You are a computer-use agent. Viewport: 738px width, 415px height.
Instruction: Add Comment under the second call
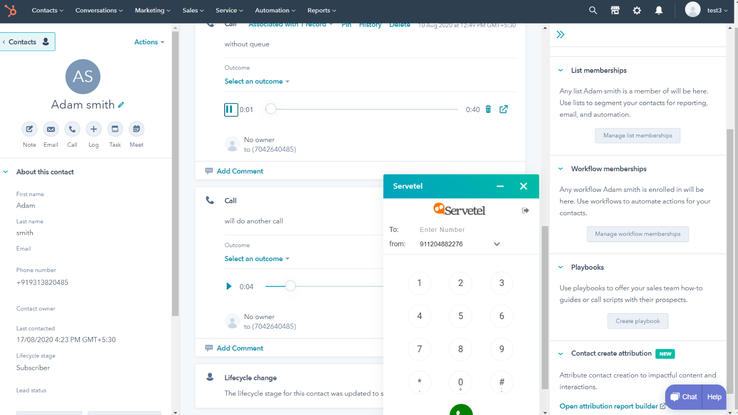[x=240, y=348]
